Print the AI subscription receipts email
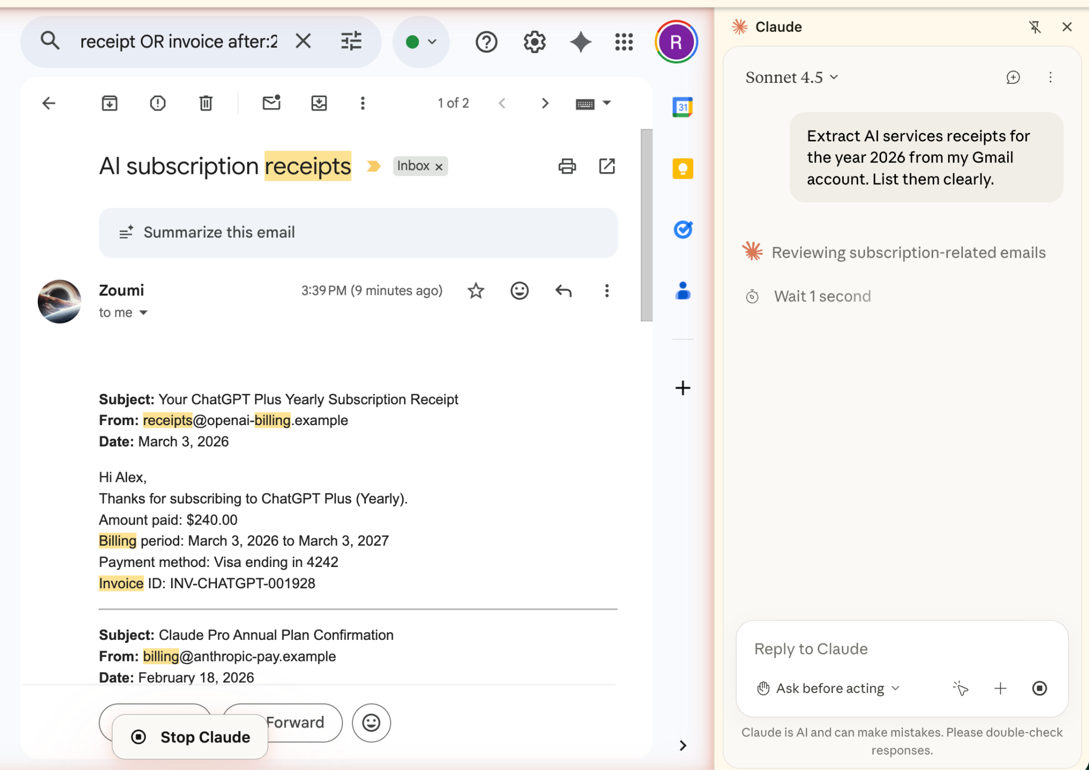The height and width of the screenshot is (770, 1089). (567, 166)
